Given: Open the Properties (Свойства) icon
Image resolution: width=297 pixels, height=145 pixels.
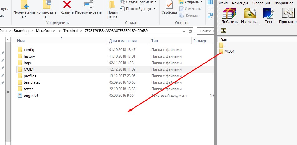Looking at the screenshot, I should pyautogui.click(x=169, y=5).
